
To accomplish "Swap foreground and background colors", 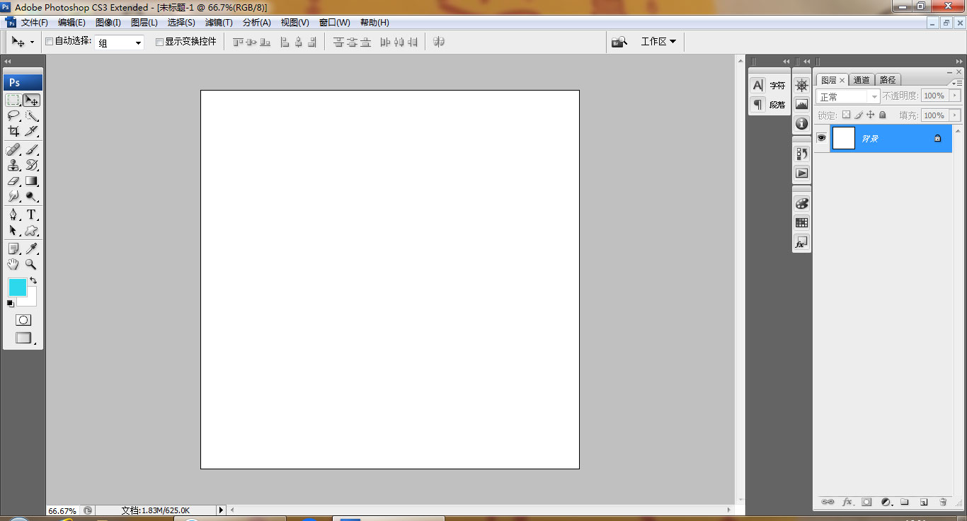I will 33,281.
